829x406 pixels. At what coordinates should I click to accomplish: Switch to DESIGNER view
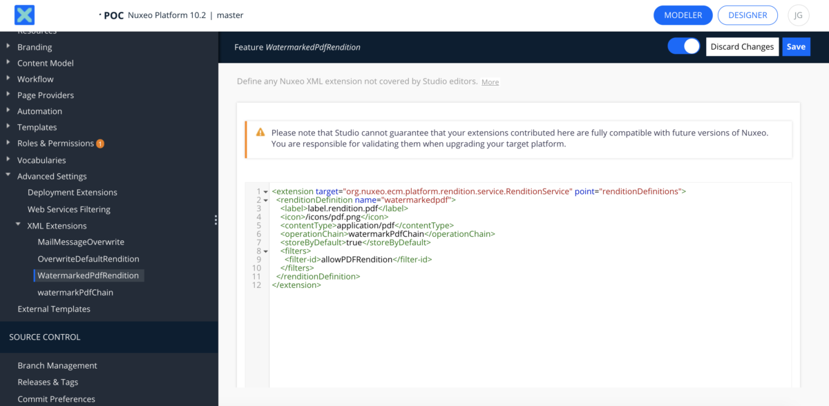tap(747, 14)
